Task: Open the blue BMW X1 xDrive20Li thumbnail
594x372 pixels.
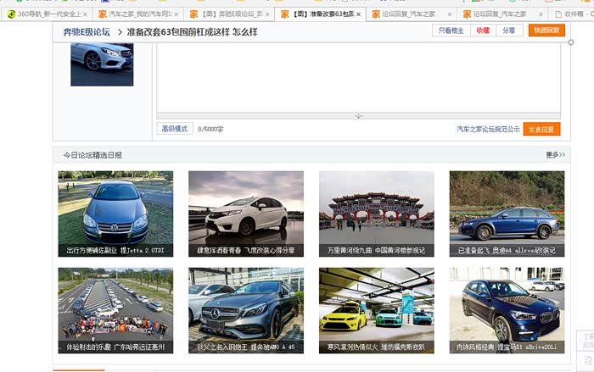Action: click(x=507, y=310)
